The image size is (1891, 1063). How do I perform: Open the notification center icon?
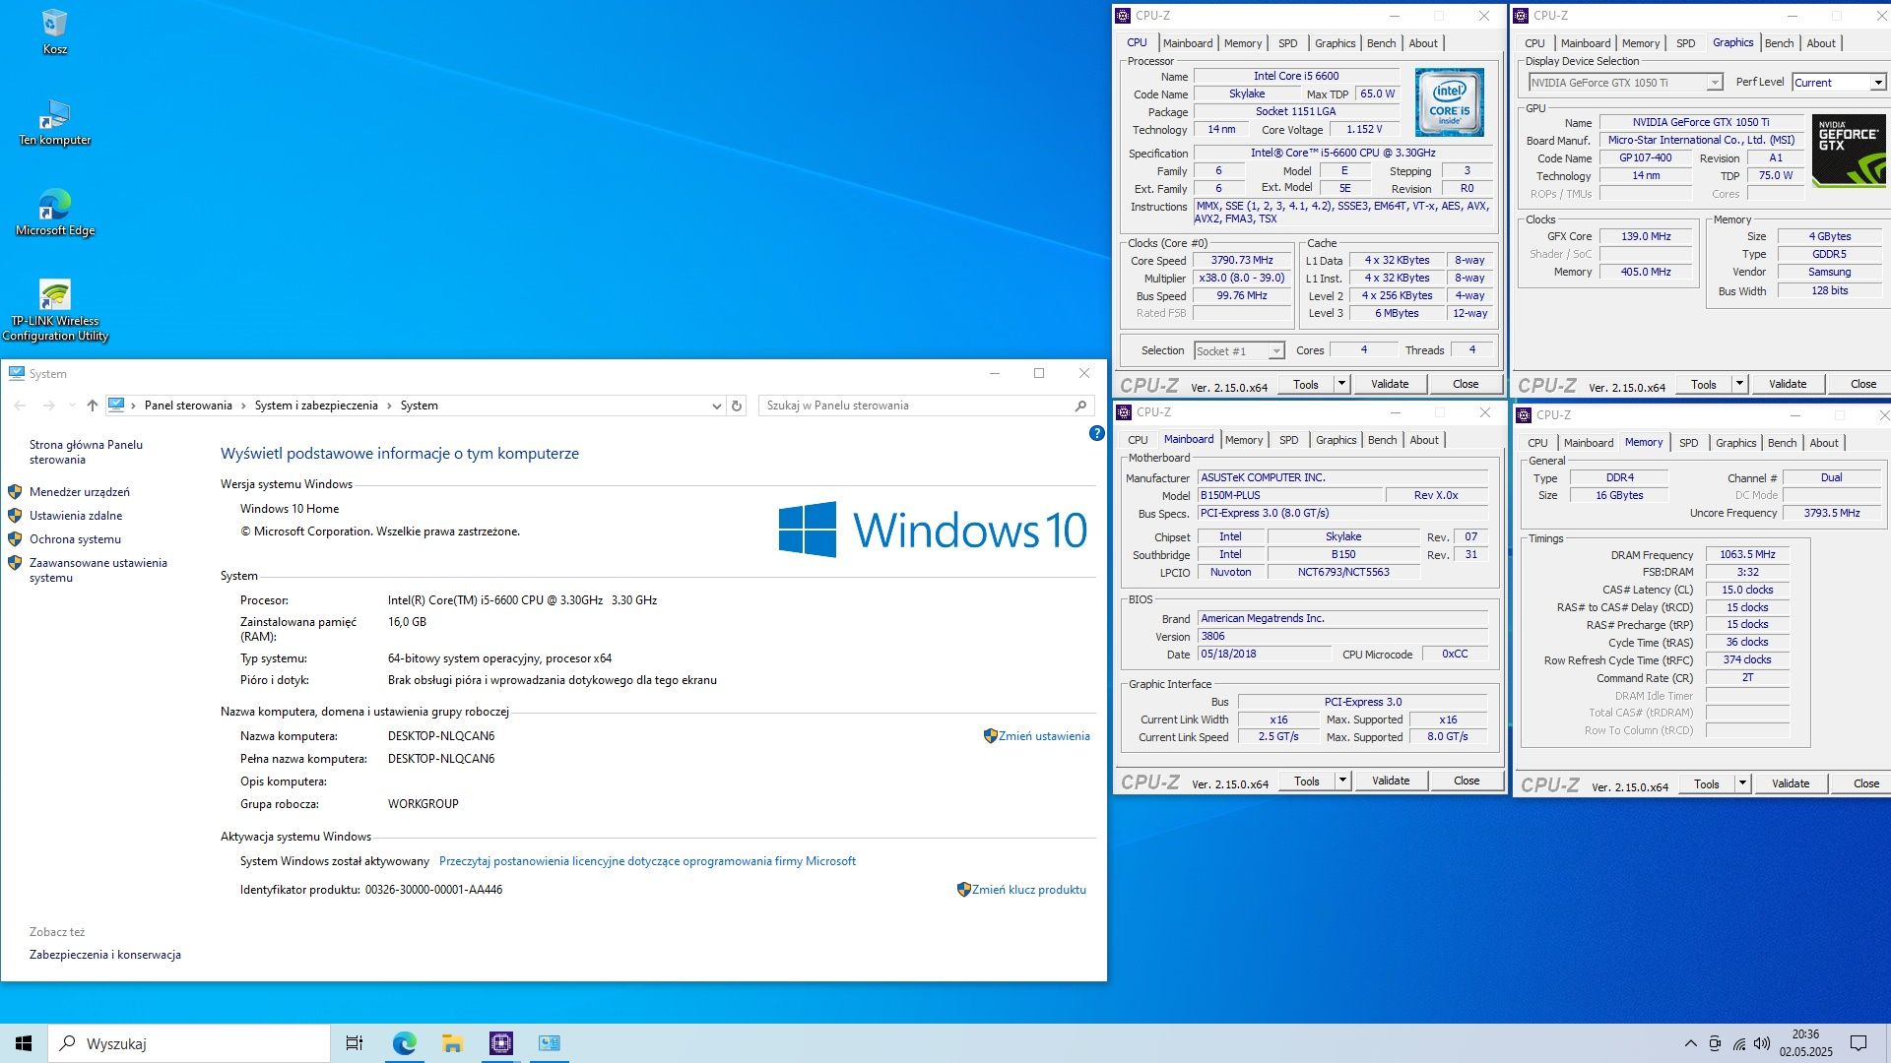[x=1858, y=1043]
